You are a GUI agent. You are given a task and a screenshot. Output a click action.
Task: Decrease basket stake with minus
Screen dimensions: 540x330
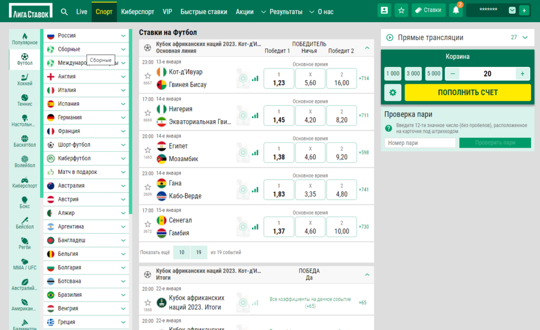[x=452, y=74]
